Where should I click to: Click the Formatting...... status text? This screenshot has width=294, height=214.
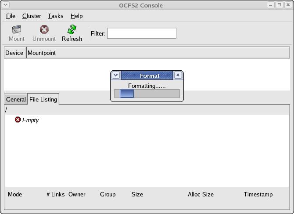point(147,86)
